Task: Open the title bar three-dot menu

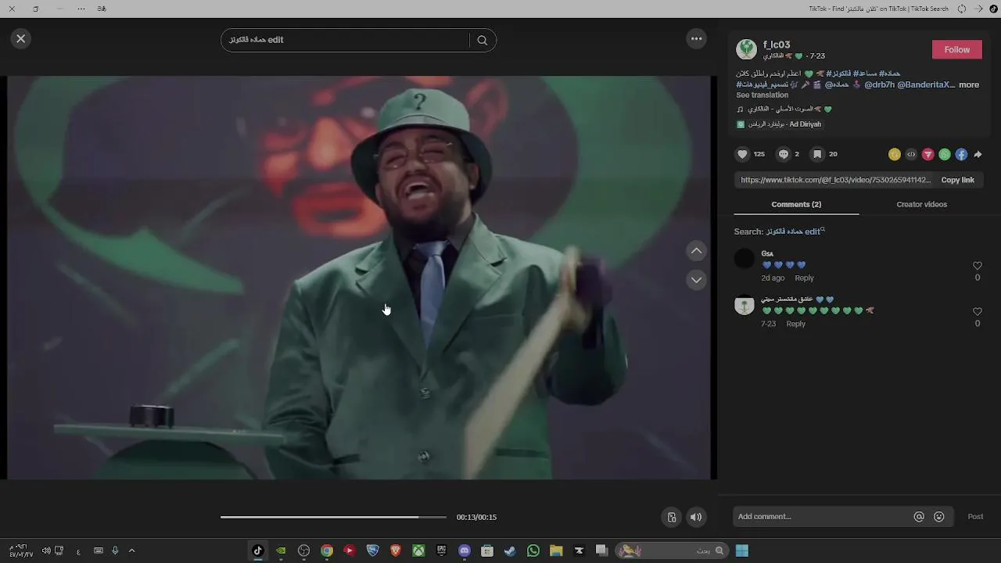Action: pyautogui.click(x=81, y=9)
